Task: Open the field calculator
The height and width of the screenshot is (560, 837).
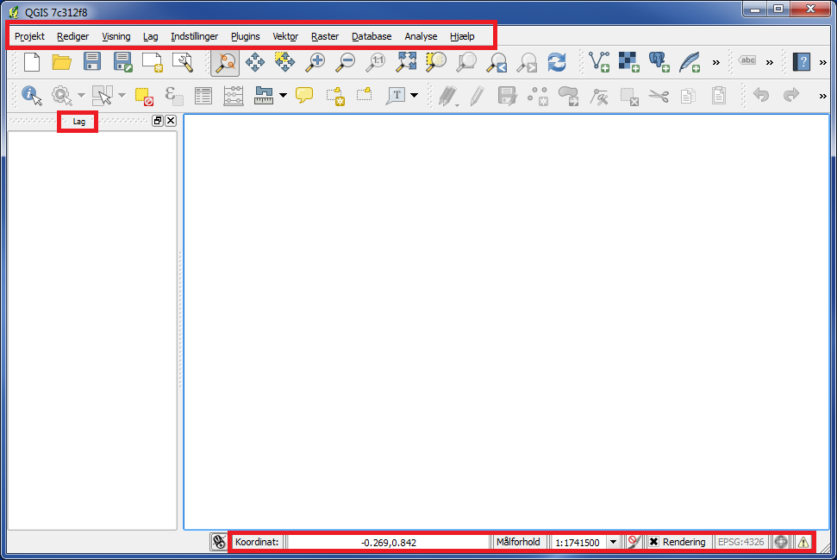Action: pyautogui.click(x=234, y=96)
